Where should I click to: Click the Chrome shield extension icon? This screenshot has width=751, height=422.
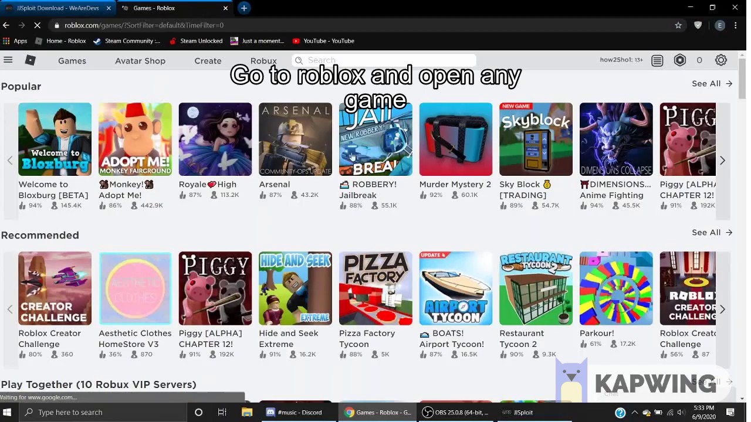tap(698, 25)
